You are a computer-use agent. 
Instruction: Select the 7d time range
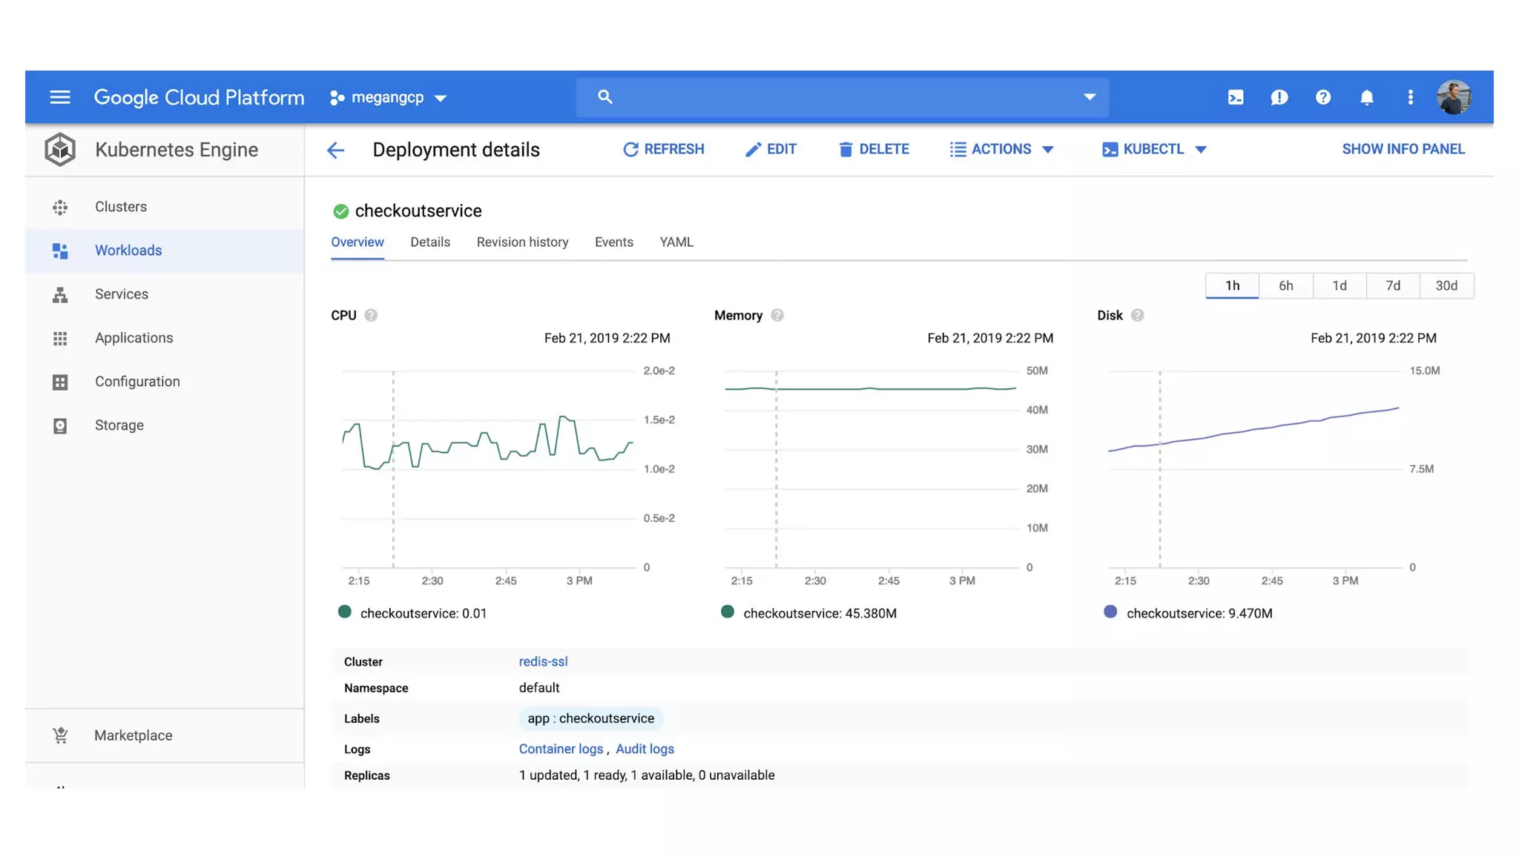coord(1393,285)
